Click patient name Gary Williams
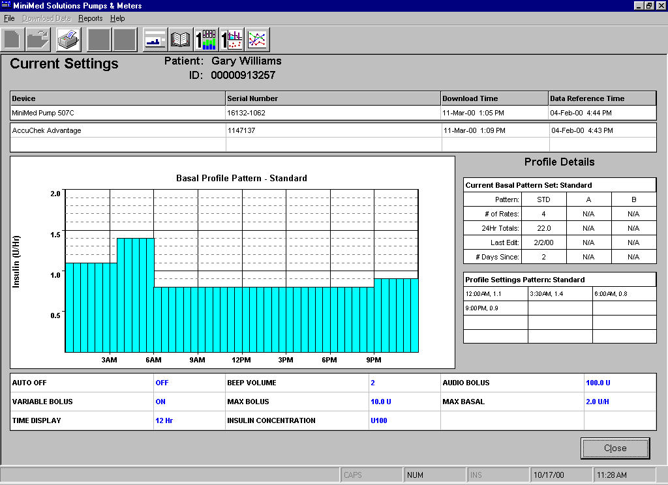 [246, 61]
